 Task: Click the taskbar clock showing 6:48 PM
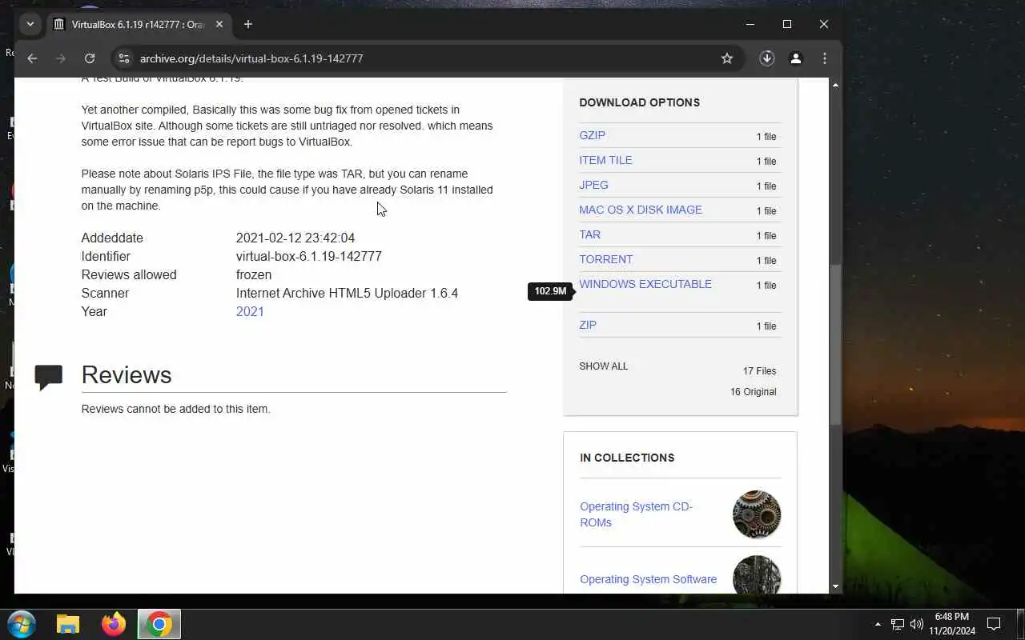(x=952, y=624)
